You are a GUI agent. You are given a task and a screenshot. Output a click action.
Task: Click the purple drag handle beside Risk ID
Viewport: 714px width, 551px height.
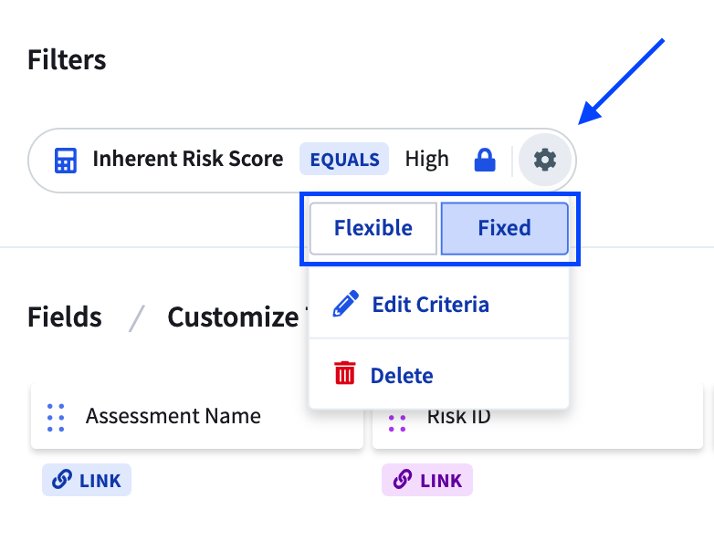[397, 421]
